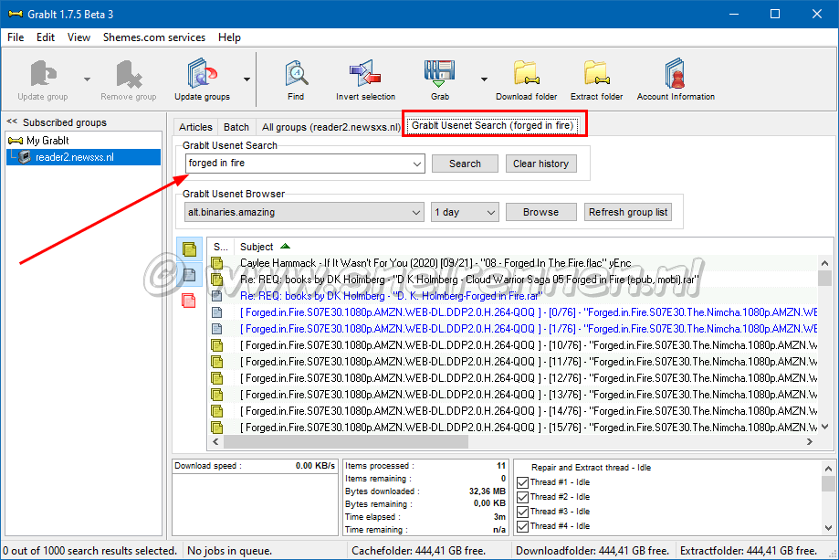Select the [14/76] Forged.in.Fire.S07E30 result
The height and width of the screenshot is (560, 839).
[529, 411]
